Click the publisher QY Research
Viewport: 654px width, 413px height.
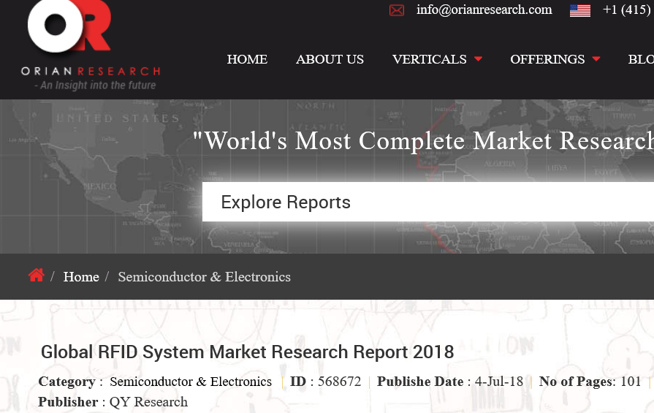point(148,402)
